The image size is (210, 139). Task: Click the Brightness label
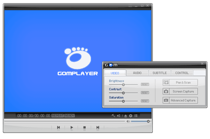click(x=117, y=81)
